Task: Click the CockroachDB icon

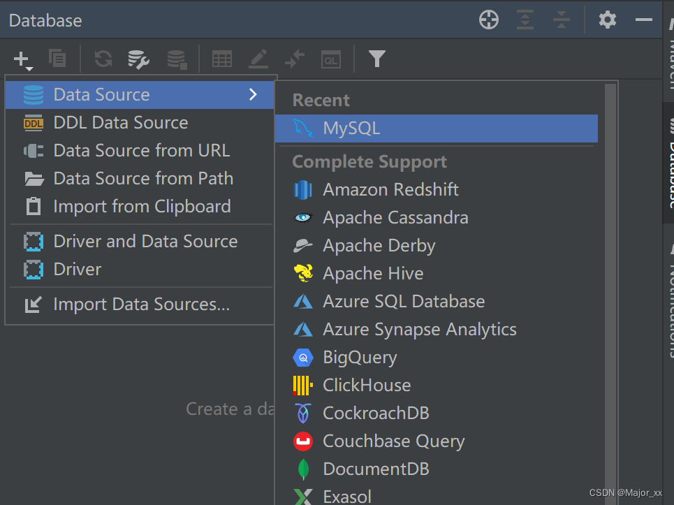Action: pos(303,413)
